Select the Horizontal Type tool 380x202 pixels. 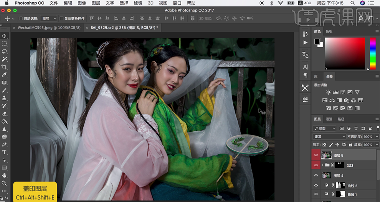coord(5,152)
